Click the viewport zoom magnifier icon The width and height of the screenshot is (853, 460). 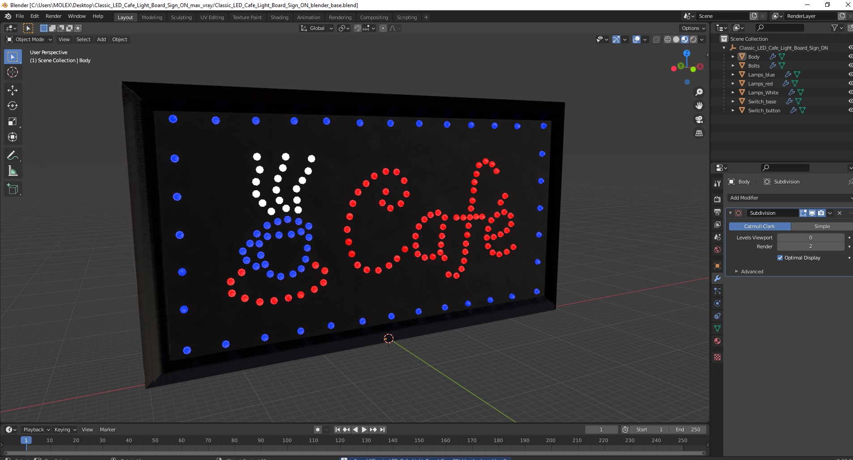click(x=699, y=92)
